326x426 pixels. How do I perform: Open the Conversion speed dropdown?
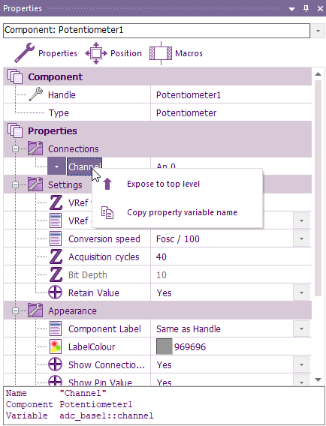(301, 238)
